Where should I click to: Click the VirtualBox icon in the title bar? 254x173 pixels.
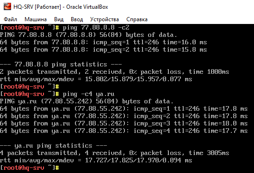[7, 6]
